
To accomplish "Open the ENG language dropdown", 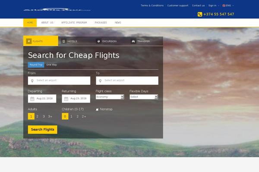I will 228,6.
